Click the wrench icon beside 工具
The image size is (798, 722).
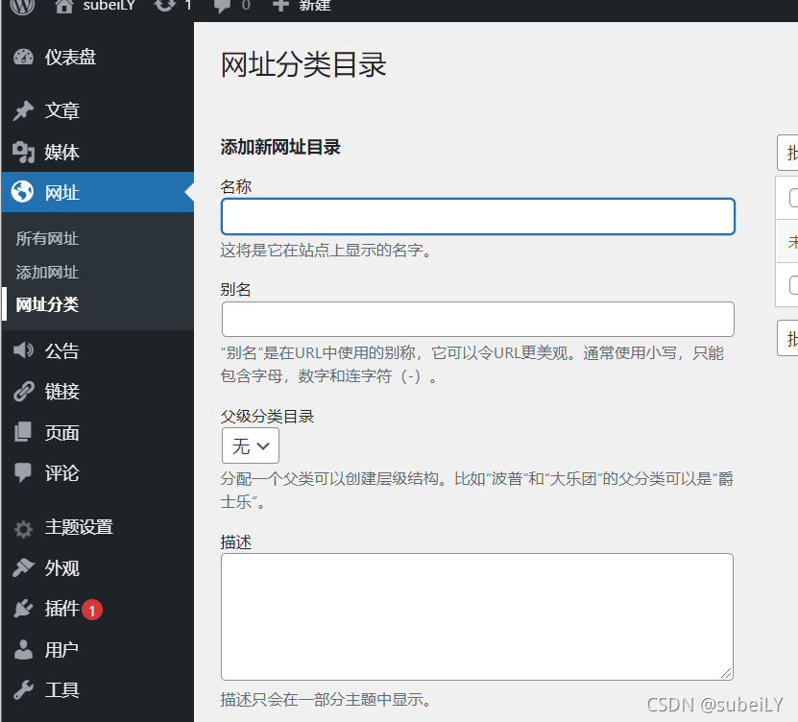pyautogui.click(x=23, y=690)
